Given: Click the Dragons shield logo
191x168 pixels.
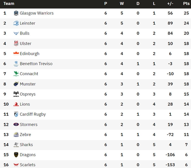Looking at the screenshot, I should tap(16, 155).
